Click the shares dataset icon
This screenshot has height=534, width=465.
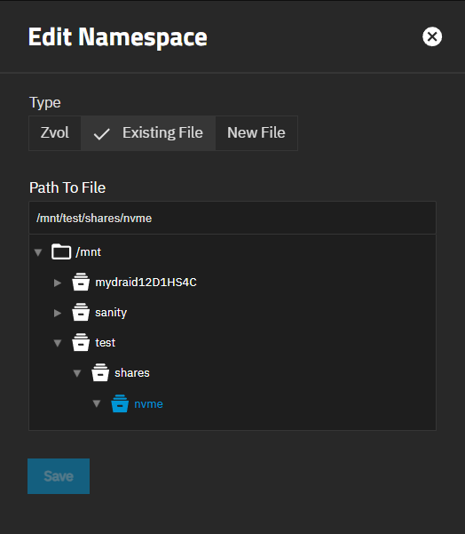click(100, 372)
